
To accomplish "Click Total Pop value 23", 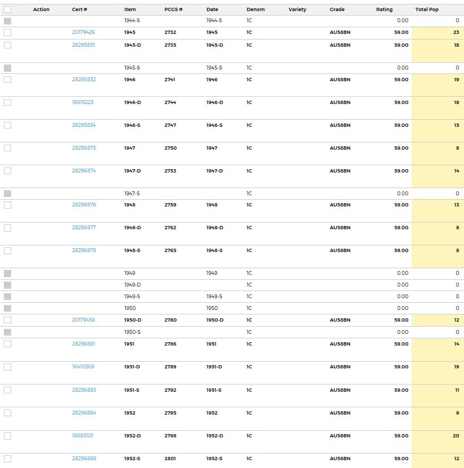I will [x=456, y=32].
